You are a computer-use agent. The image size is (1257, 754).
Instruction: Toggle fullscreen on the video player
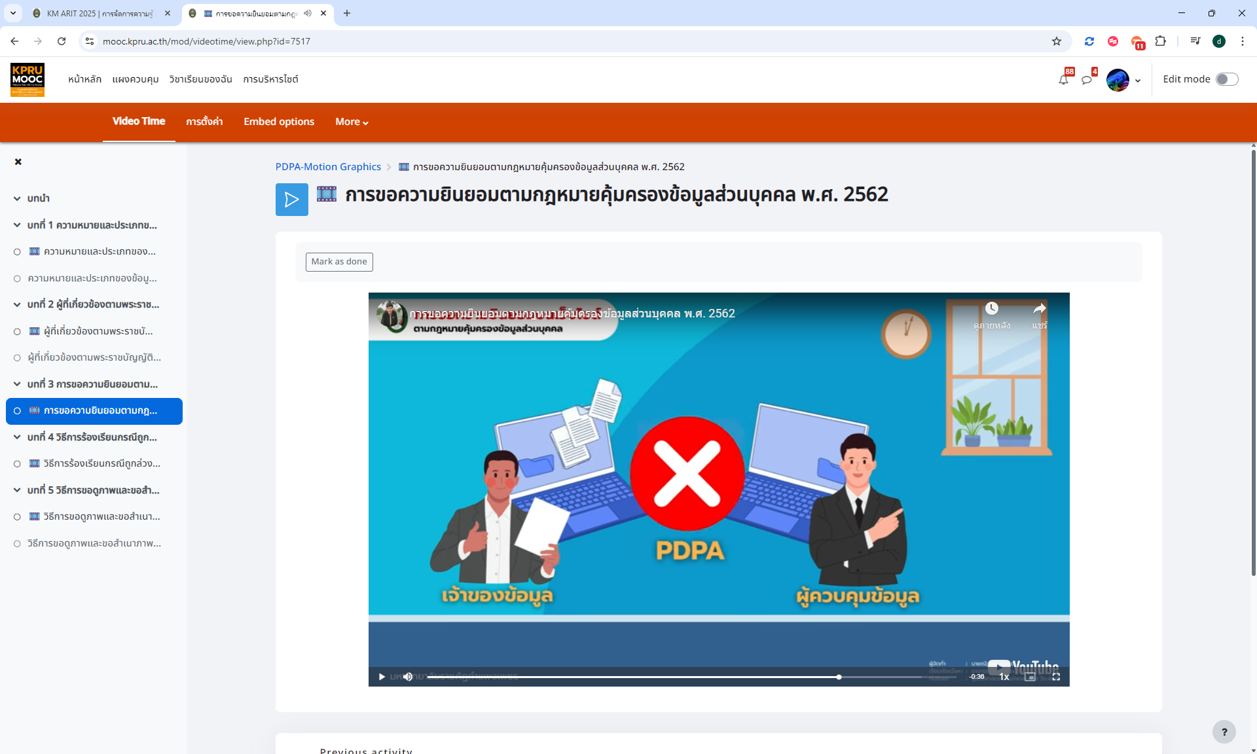1056,677
